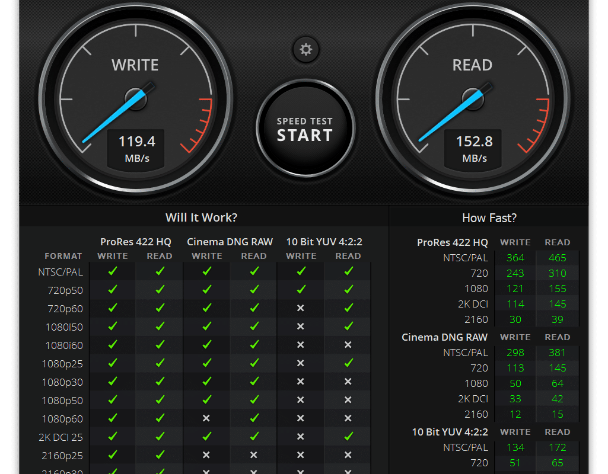Image resolution: width=608 pixels, height=474 pixels.
Task: Click Cinema DNG 2K DCI write value 33
Action: pos(515,399)
